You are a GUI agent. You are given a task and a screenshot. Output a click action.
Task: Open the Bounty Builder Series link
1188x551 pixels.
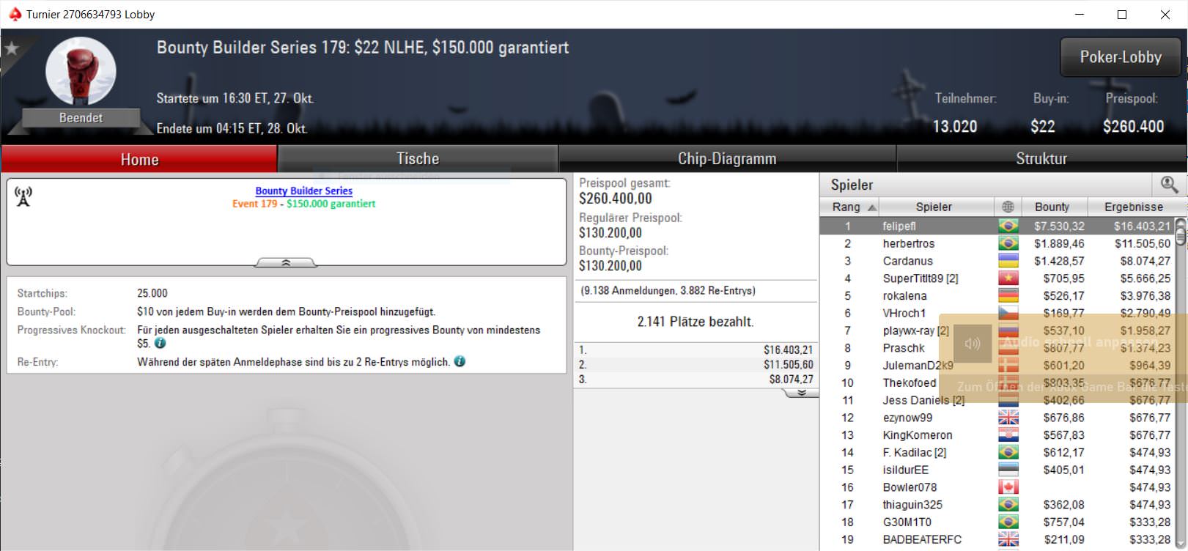click(x=303, y=191)
